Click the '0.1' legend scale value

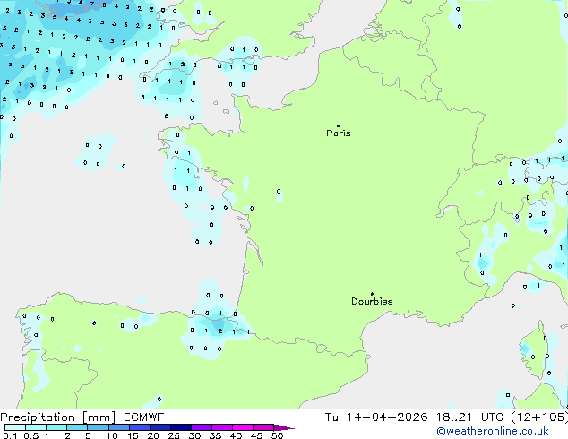click(10, 435)
